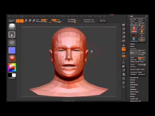Click the Load Tool button
155x116 pixels.
click(133, 19)
